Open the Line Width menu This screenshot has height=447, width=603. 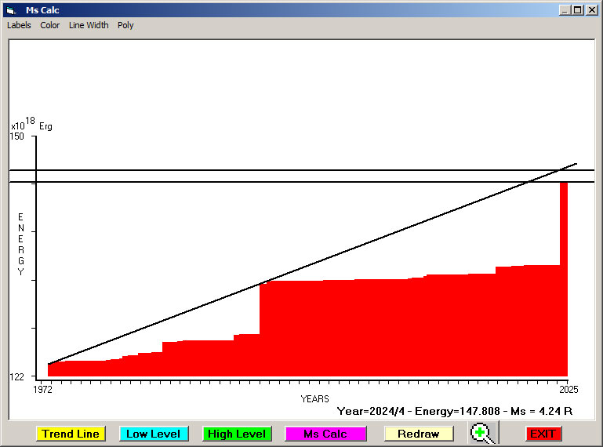click(89, 25)
